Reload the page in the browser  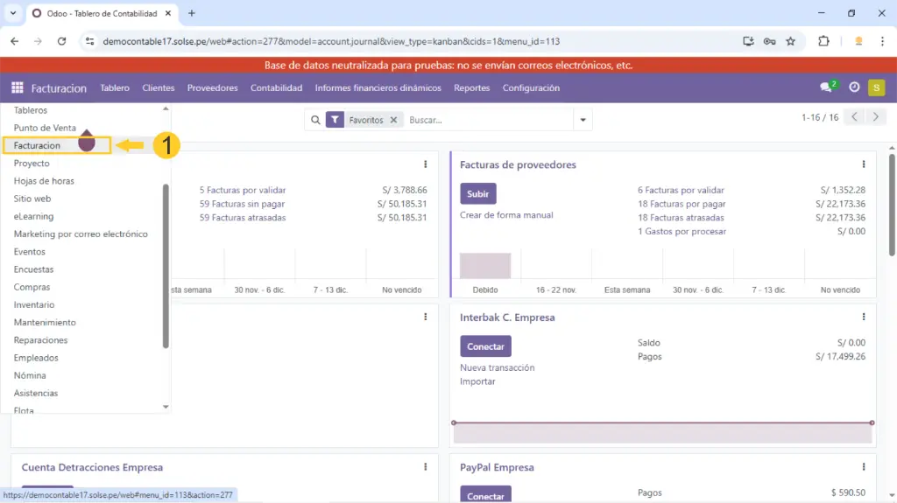[x=61, y=41]
